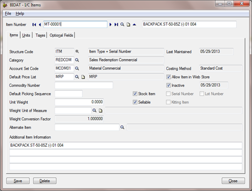Create new Weight Unit of Measure
Viewport: 252px width, 191px height.
[x=100, y=110]
